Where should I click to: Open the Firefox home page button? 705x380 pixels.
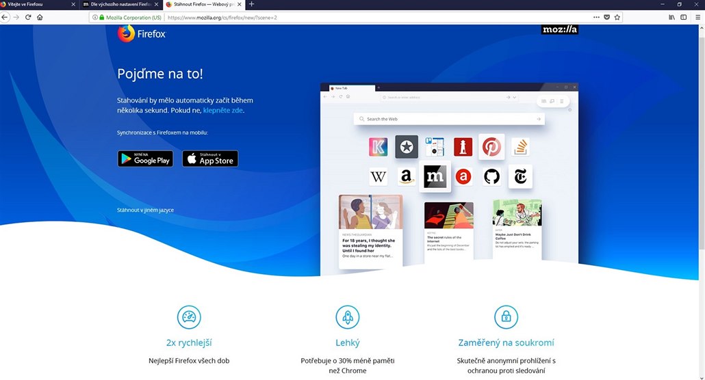tap(40, 17)
